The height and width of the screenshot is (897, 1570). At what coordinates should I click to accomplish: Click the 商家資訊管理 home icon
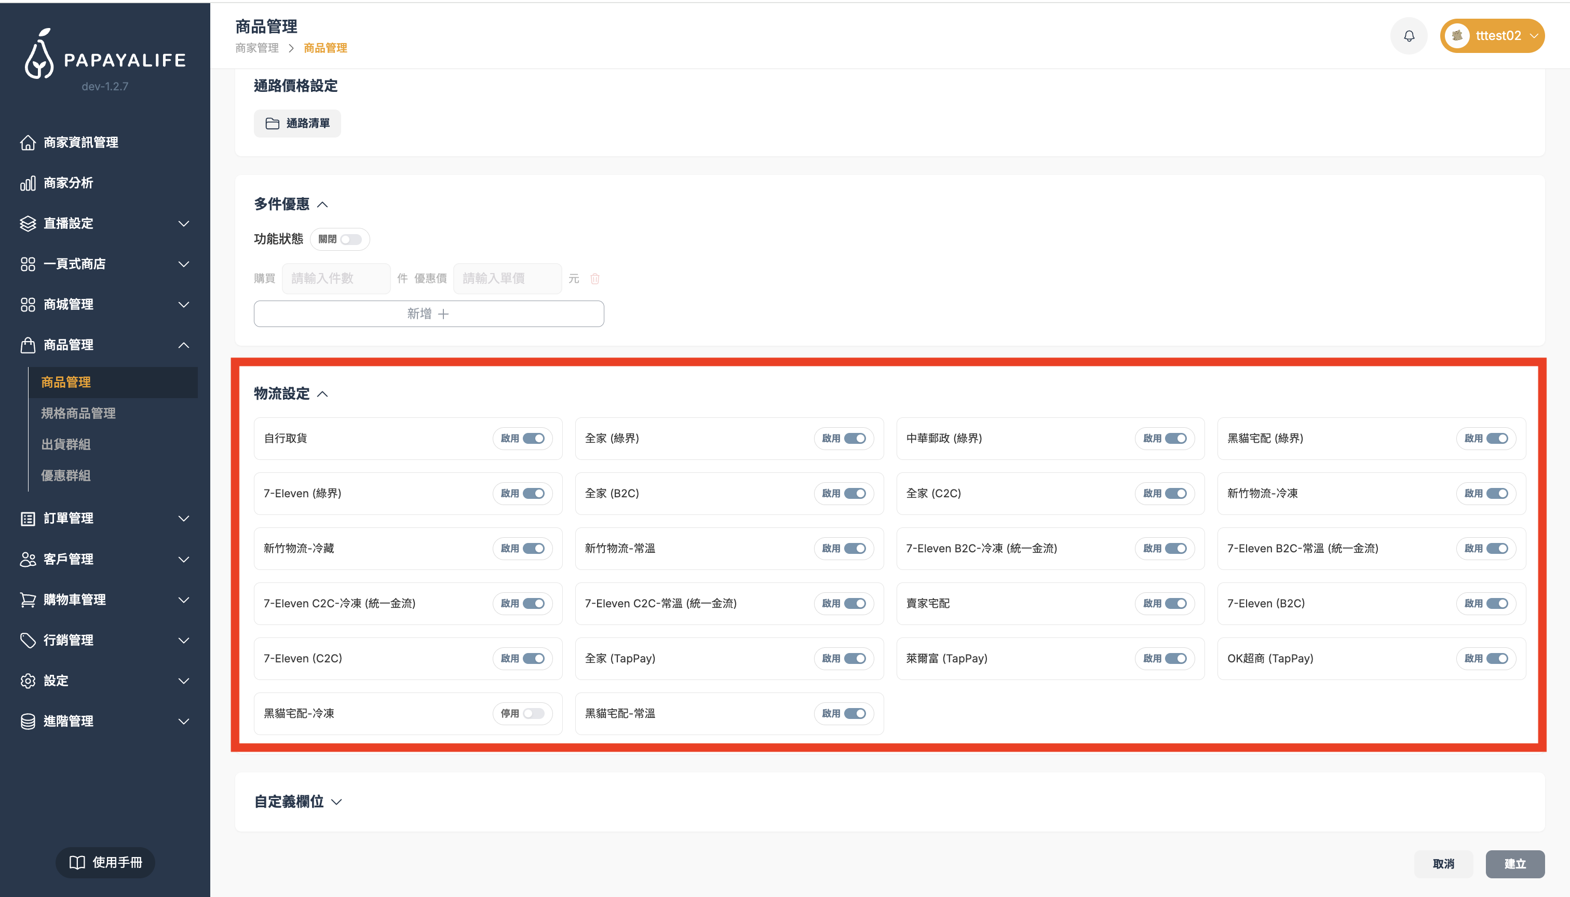(x=28, y=142)
